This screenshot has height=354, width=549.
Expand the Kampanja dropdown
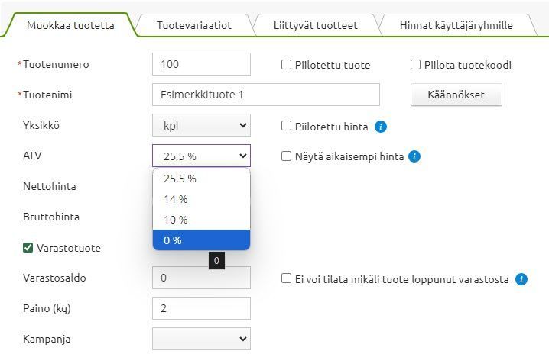pyautogui.click(x=201, y=338)
